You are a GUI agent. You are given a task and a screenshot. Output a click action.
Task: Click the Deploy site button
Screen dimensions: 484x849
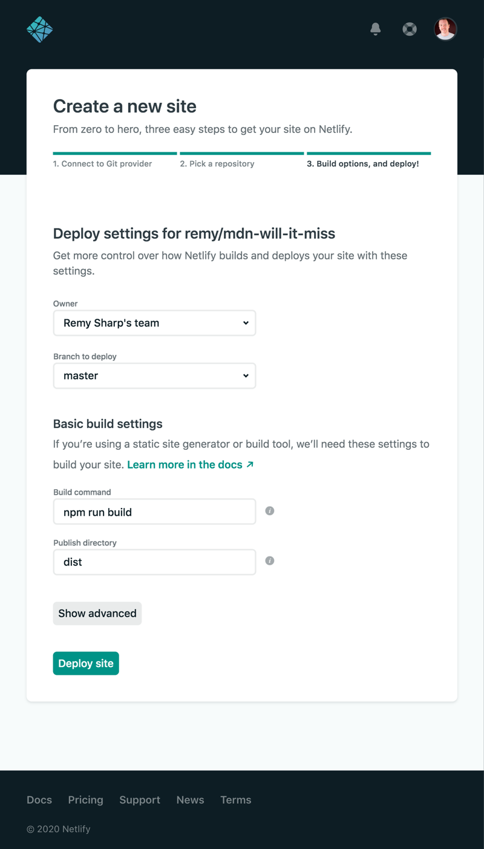(x=85, y=663)
